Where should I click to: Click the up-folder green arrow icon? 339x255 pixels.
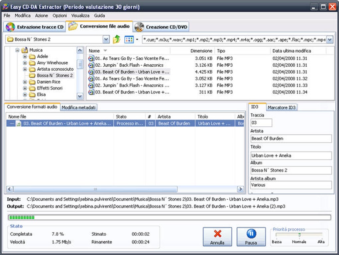click(117, 39)
